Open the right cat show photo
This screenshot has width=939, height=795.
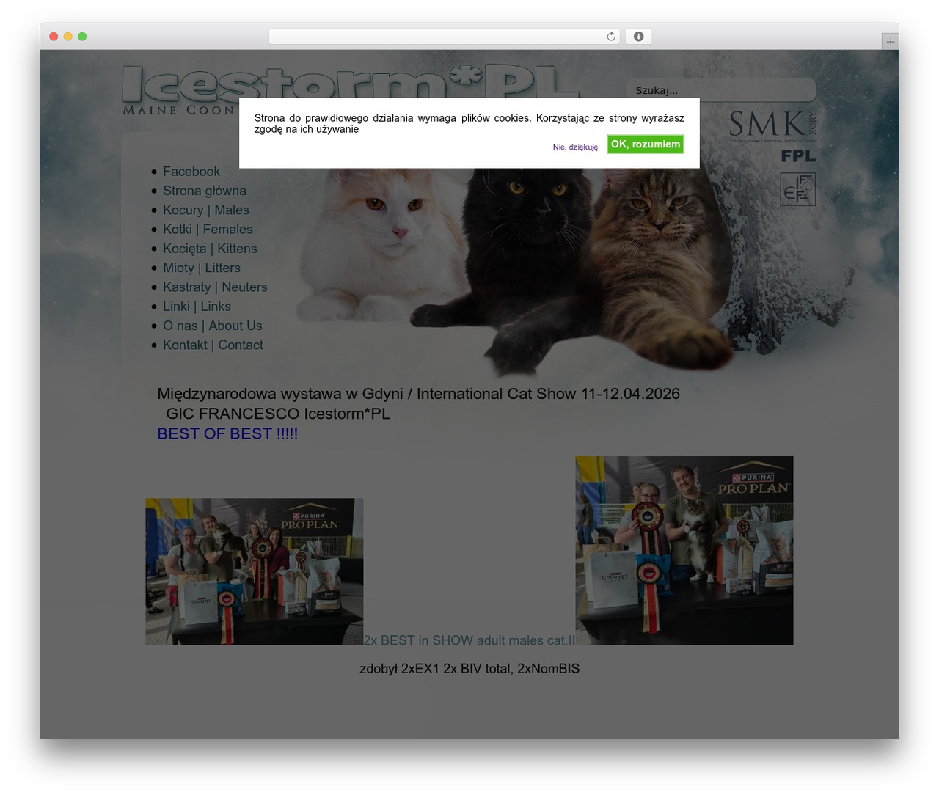[684, 550]
